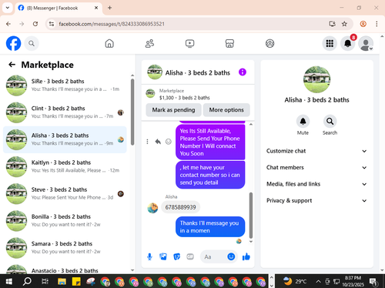Open Windows taskbar search
Viewport: 385px width, 288px height.
pyautogui.click(x=27, y=282)
